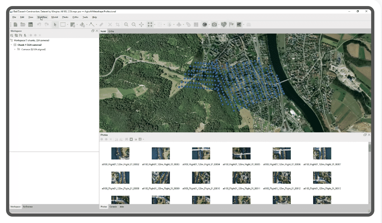The width and height of the screenshot is (382, 223).
Task: Click the Add chunk icon in Workspace
Action: [x=11, y=35]
